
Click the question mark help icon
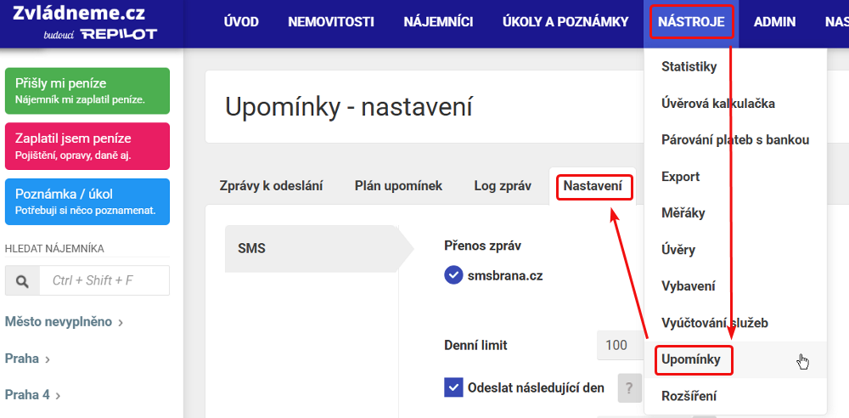click(x=629, y=388)
